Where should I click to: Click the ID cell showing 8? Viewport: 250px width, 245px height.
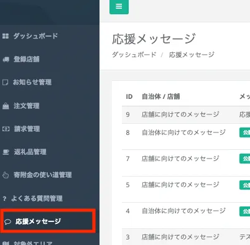[x=127, y=132]
